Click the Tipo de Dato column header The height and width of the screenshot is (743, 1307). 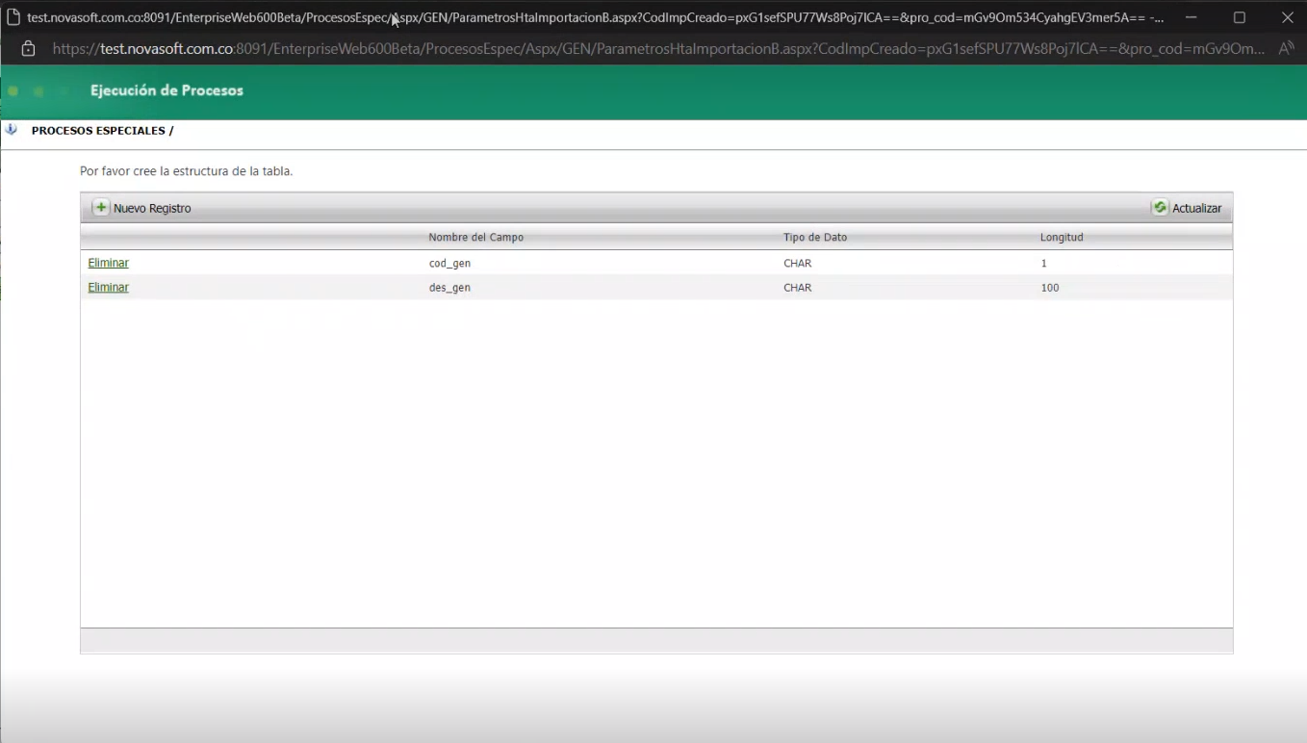click(815, 237)
